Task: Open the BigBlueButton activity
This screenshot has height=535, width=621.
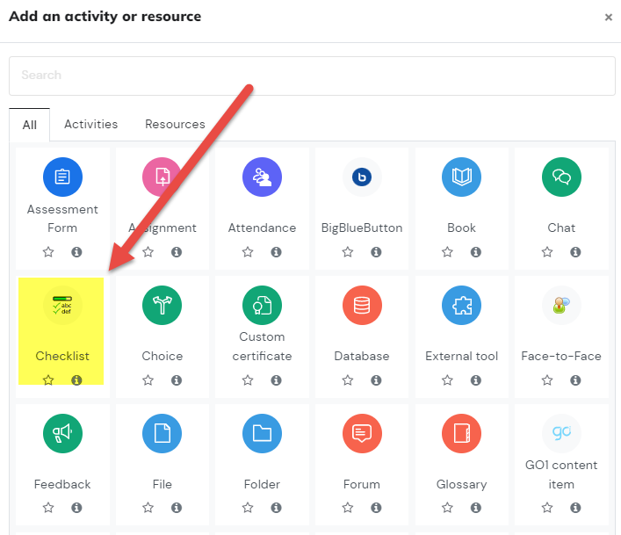Action: pyautogui.click(x=362, y=177)
